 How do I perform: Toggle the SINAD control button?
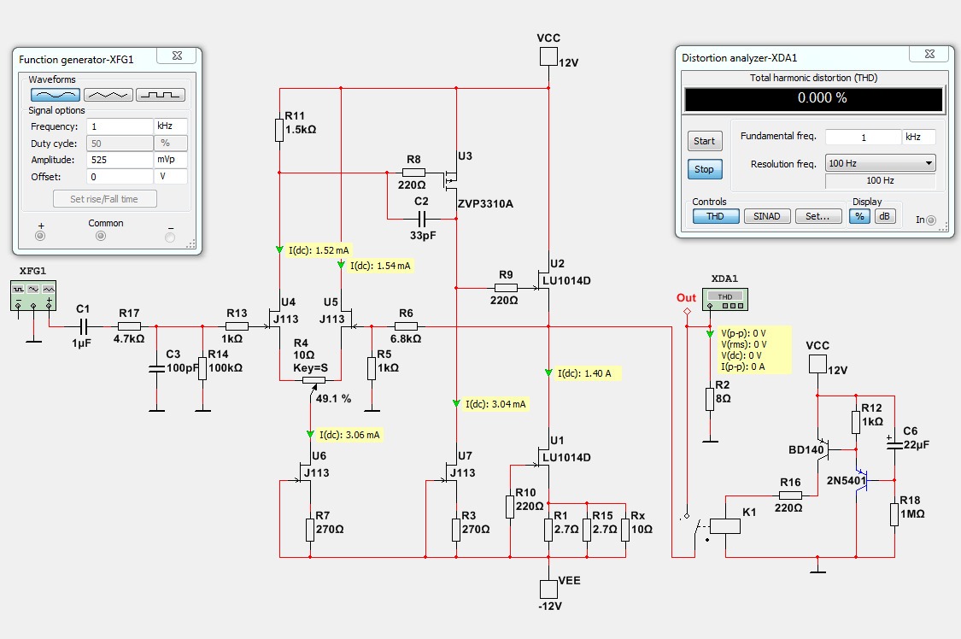767,216
